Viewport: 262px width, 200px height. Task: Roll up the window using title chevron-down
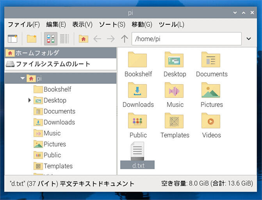235,13
